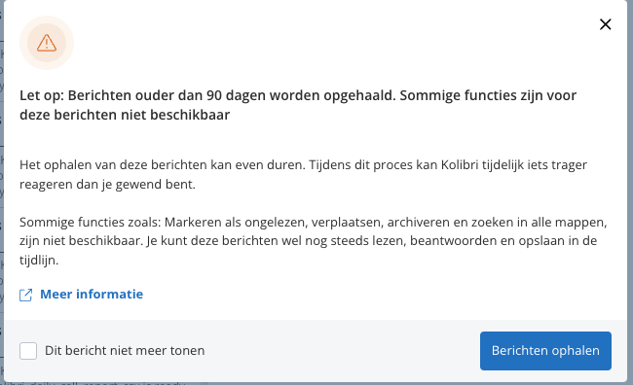
Task: Click the text 90 dagen in the heading
Action: (237, 95)
